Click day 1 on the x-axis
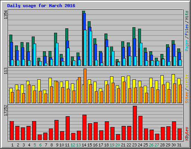This screenshot has height=149, width=191. 12,145
